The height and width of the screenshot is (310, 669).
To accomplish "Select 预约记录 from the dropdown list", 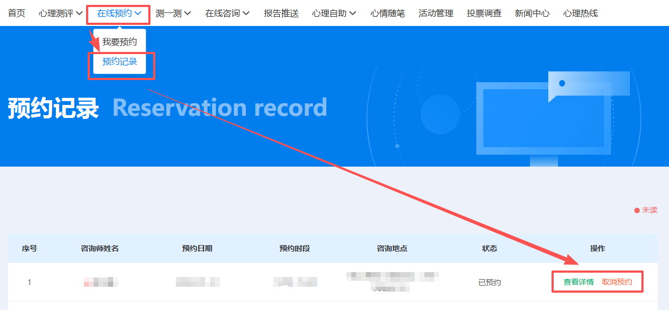I will [x=120, y=62].
